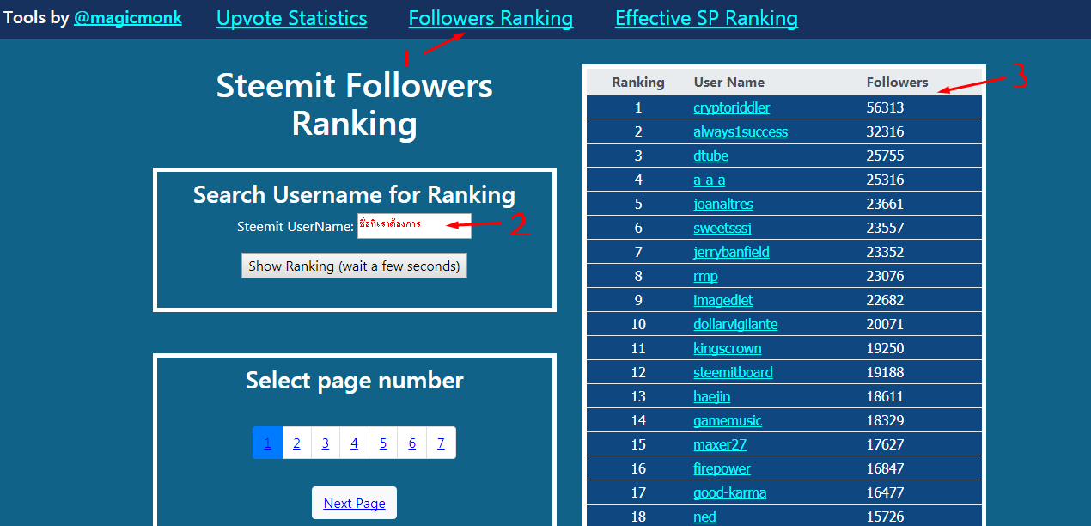
Task: Click the Steemit UserName label
Action: coord(296,227)
